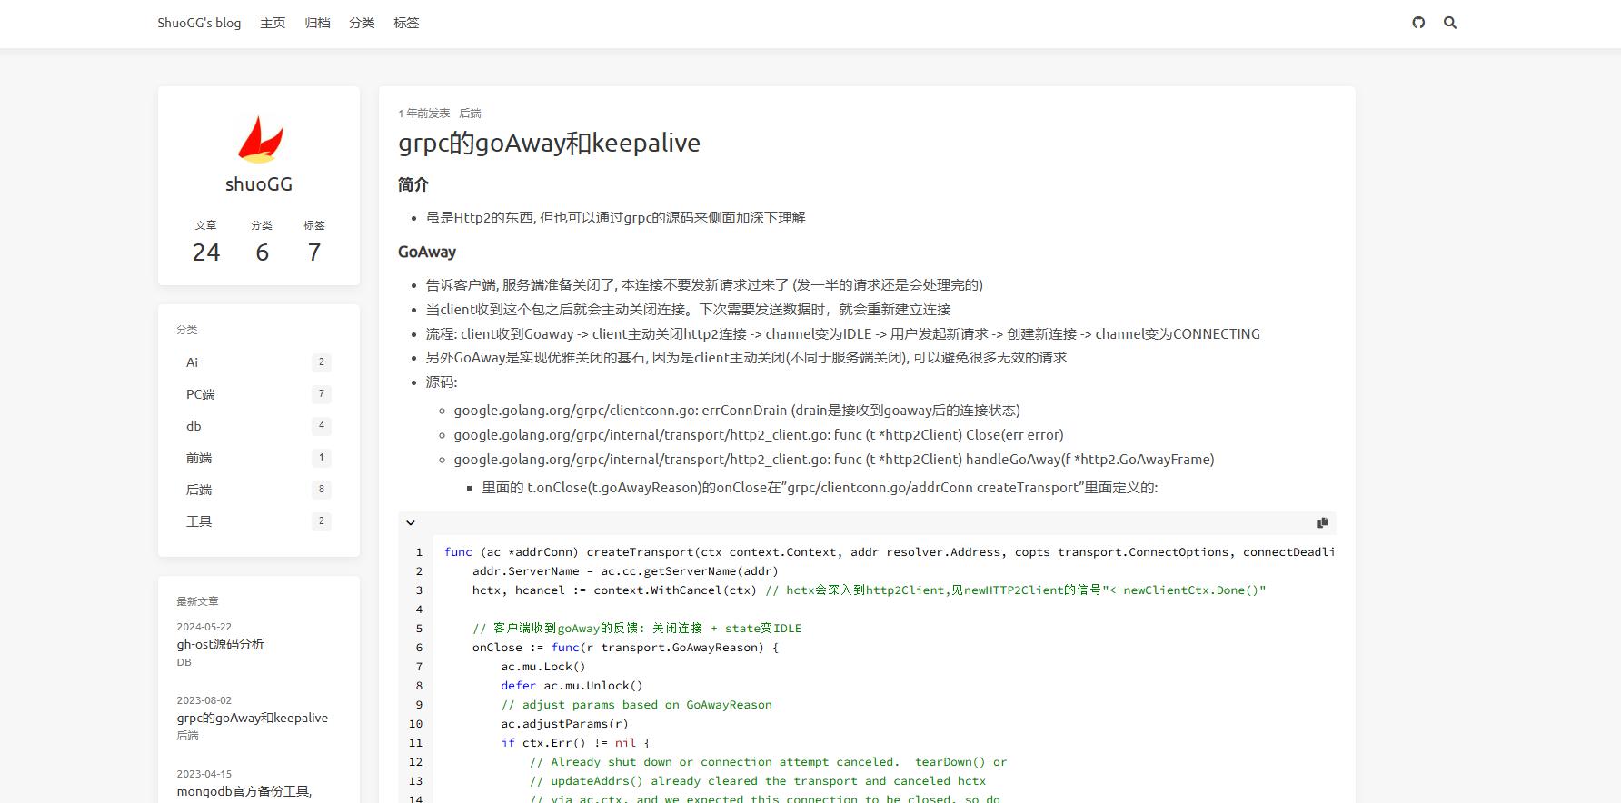The image size is (1621, 803).
Task: Select the 后端 category in sidebar
Action: click(x=259, y=490)
